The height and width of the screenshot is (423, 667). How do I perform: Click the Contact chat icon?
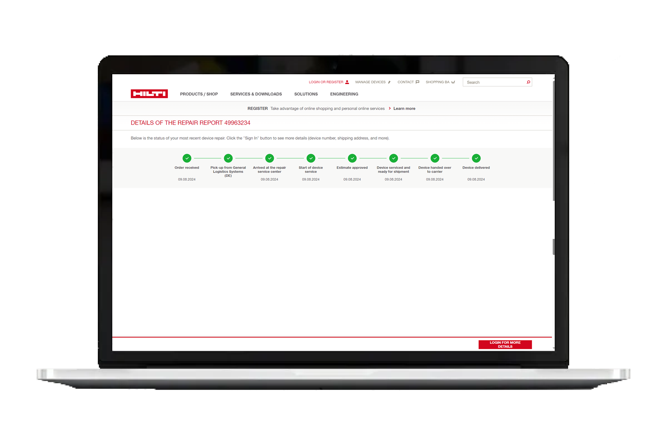tap(417, 82)
